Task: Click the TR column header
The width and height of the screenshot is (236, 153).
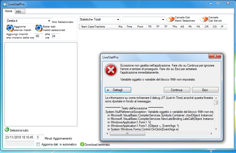Action: click(x=150, y=27)
